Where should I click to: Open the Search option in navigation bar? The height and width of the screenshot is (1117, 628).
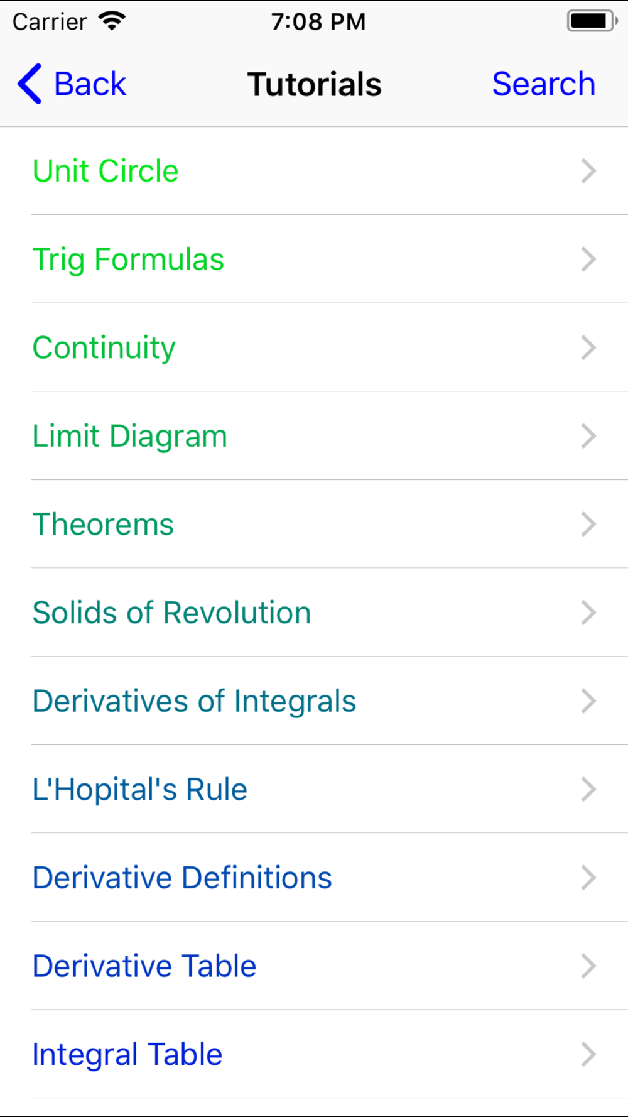(x=543, y=84)
